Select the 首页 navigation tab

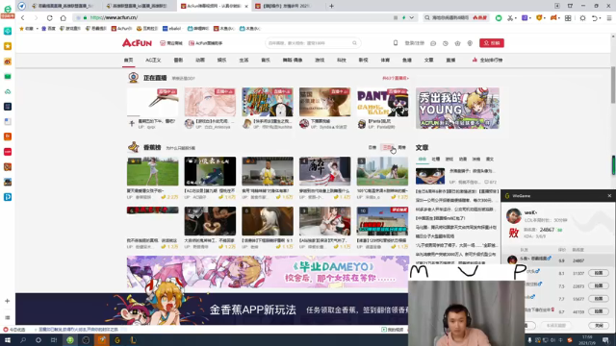click(128, 60)
